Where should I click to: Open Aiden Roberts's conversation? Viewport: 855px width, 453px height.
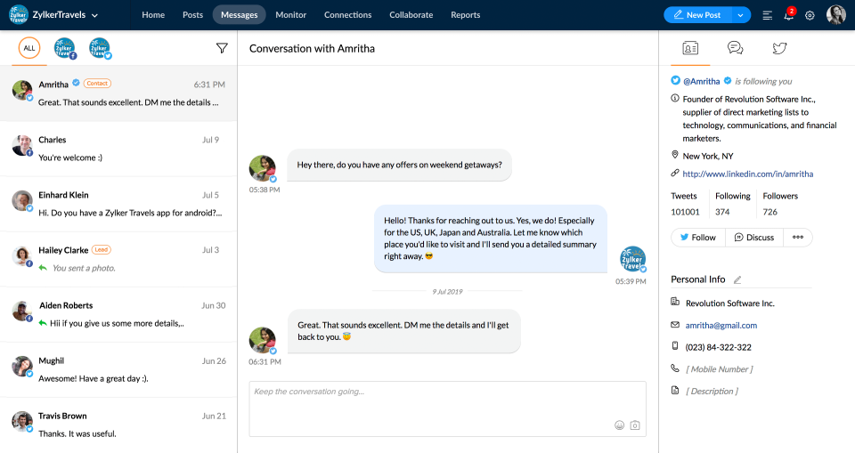pyautogui.click(x=118, y=314)
